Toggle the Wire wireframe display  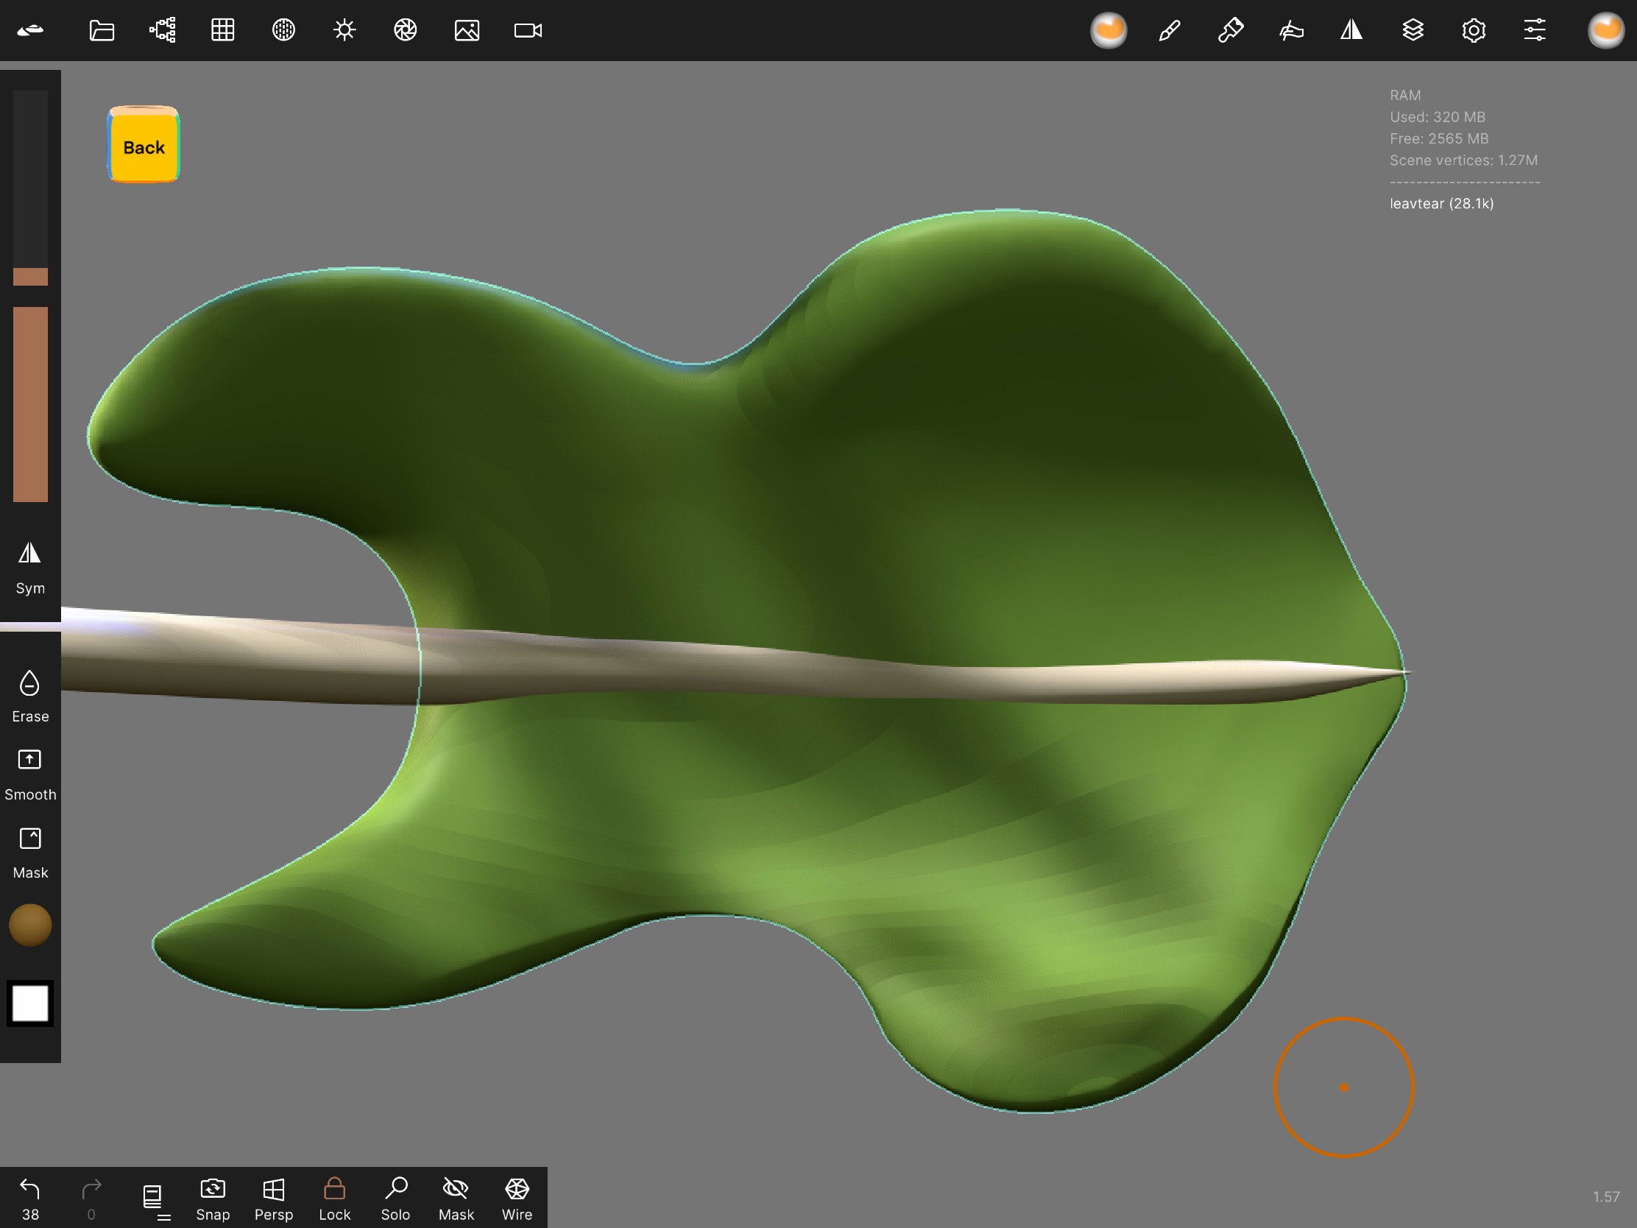pyautogui.click(x=517, y=1199)
